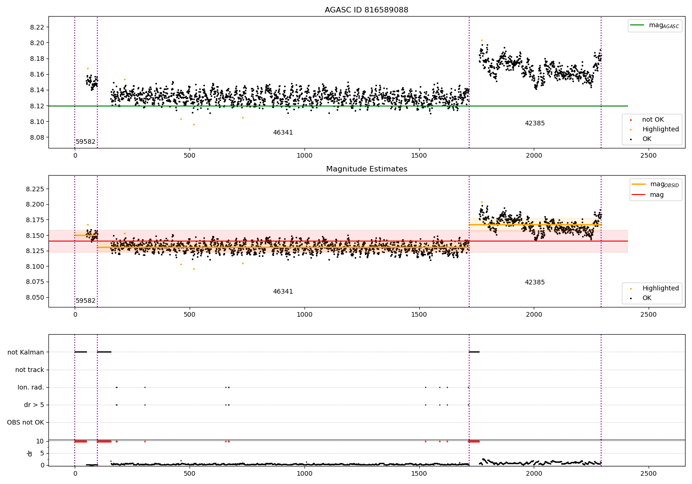The width and height of the screenshot is (692, 484).
Task: Click the orange legend line sample for mag OBSID
Action: [x=638, y=184]
